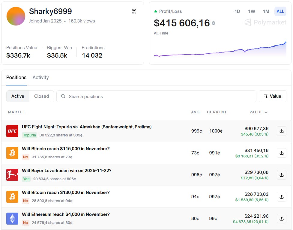Sort by the VALUE column header chevron
This screenshot has height=230, width=293.
[266, 112]
